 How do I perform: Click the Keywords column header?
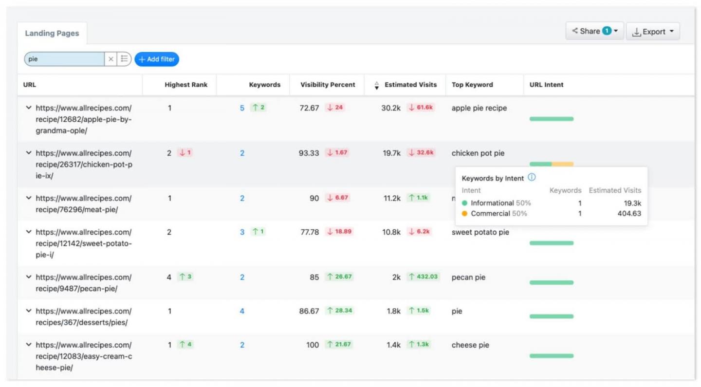[x=265, y=85]
